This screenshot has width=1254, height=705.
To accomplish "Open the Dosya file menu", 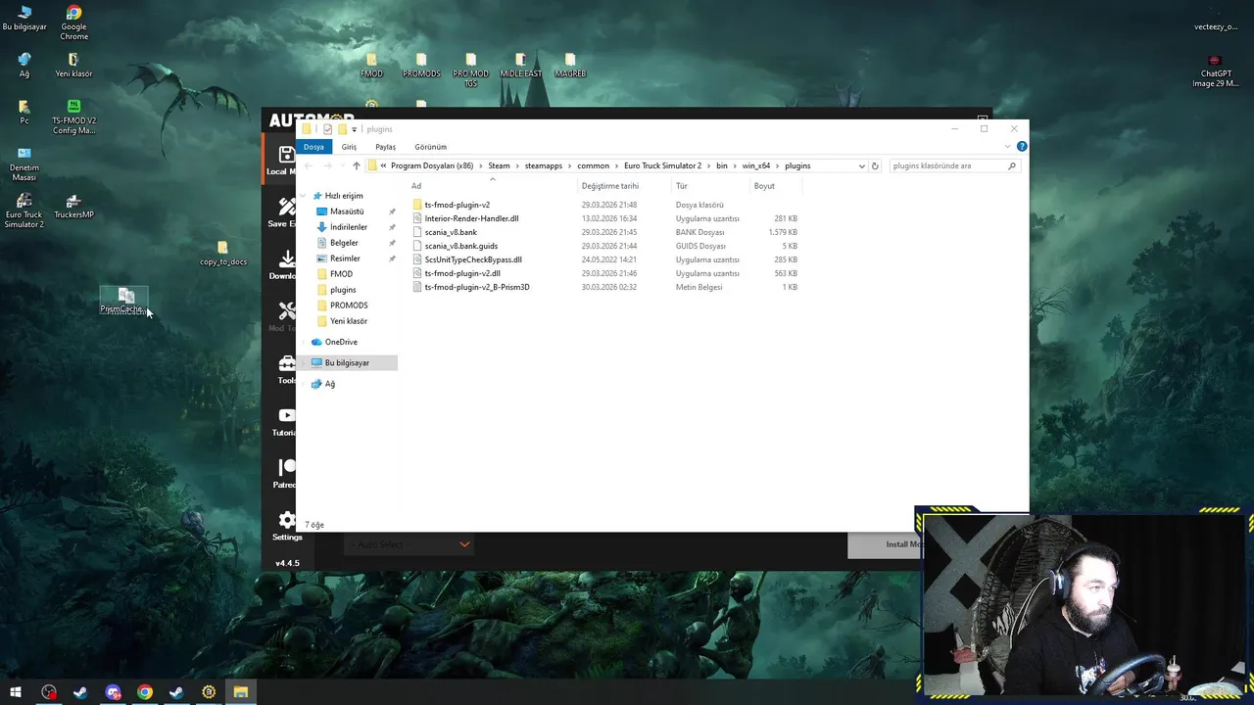I will click(x=313, y=147).
